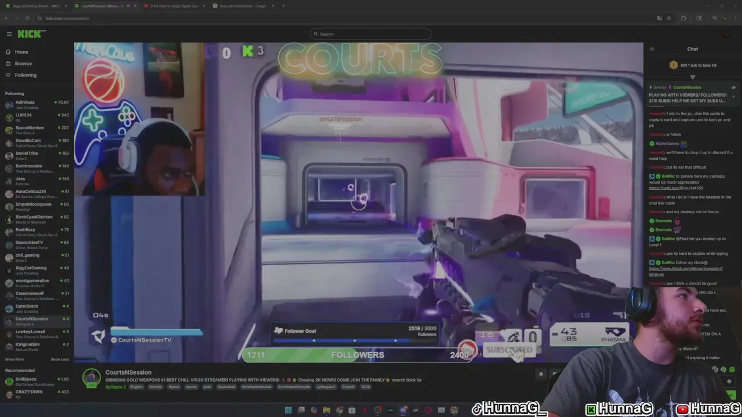
Task: Open AdinRoss channel from Following list
Action: click(x=36, y=104)
